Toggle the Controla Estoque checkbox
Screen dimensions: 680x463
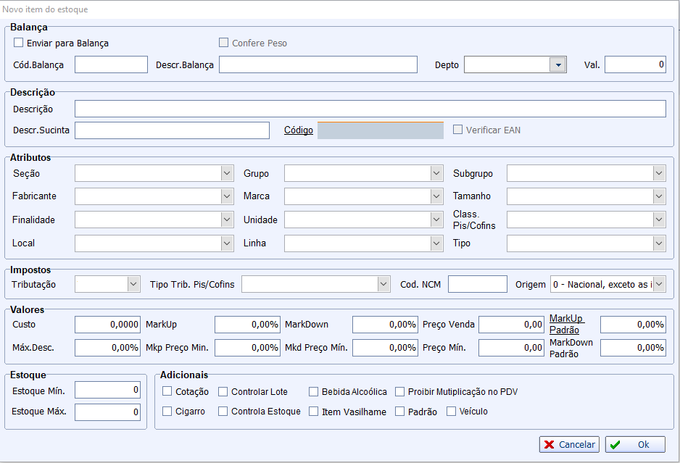point(223,412)
